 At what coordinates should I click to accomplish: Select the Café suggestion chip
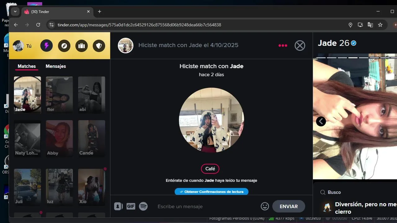pos(210,169)
